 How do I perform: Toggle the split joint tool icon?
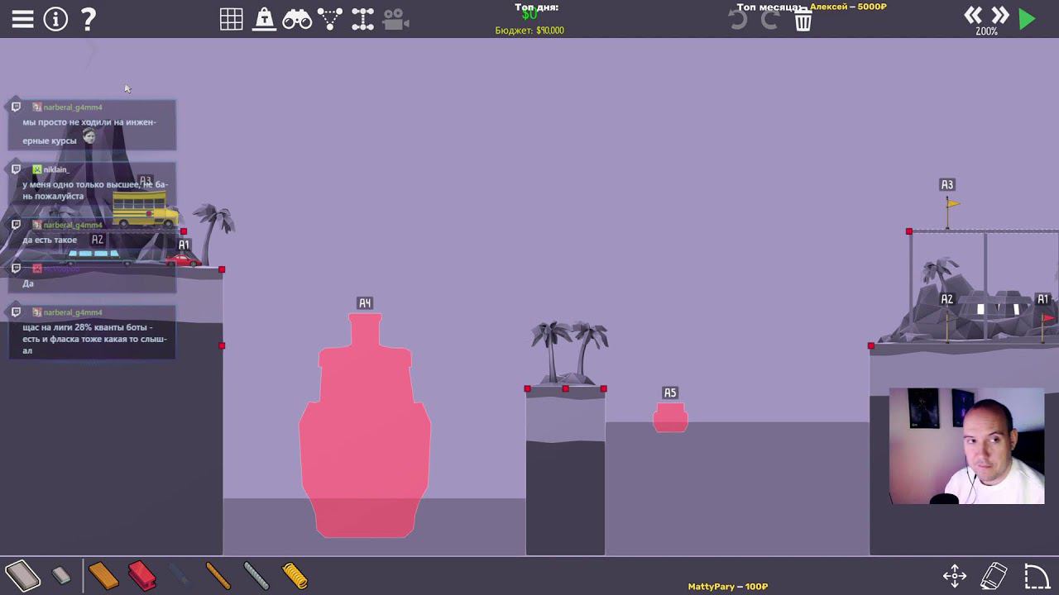pyautogui.click(x=362, y=19)
